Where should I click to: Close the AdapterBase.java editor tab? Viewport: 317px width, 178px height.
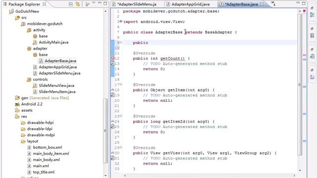[x=262, y=4]
